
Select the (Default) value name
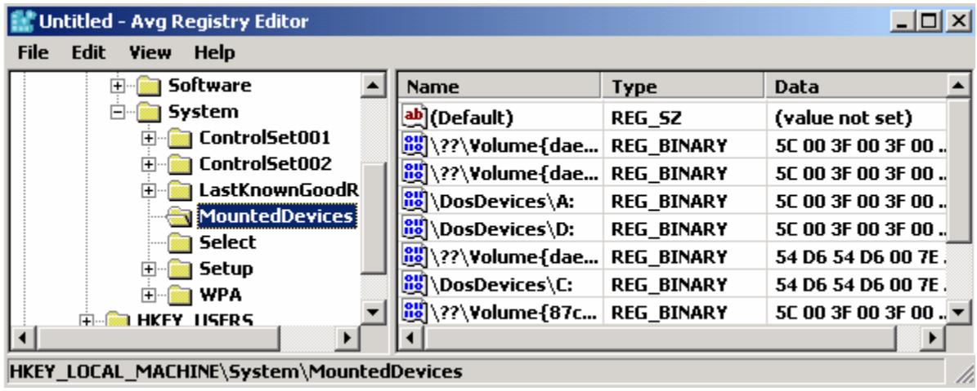pos(472,118)
